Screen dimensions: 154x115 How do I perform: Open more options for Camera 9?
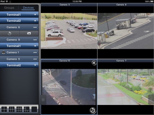click(x=35, y=40)
